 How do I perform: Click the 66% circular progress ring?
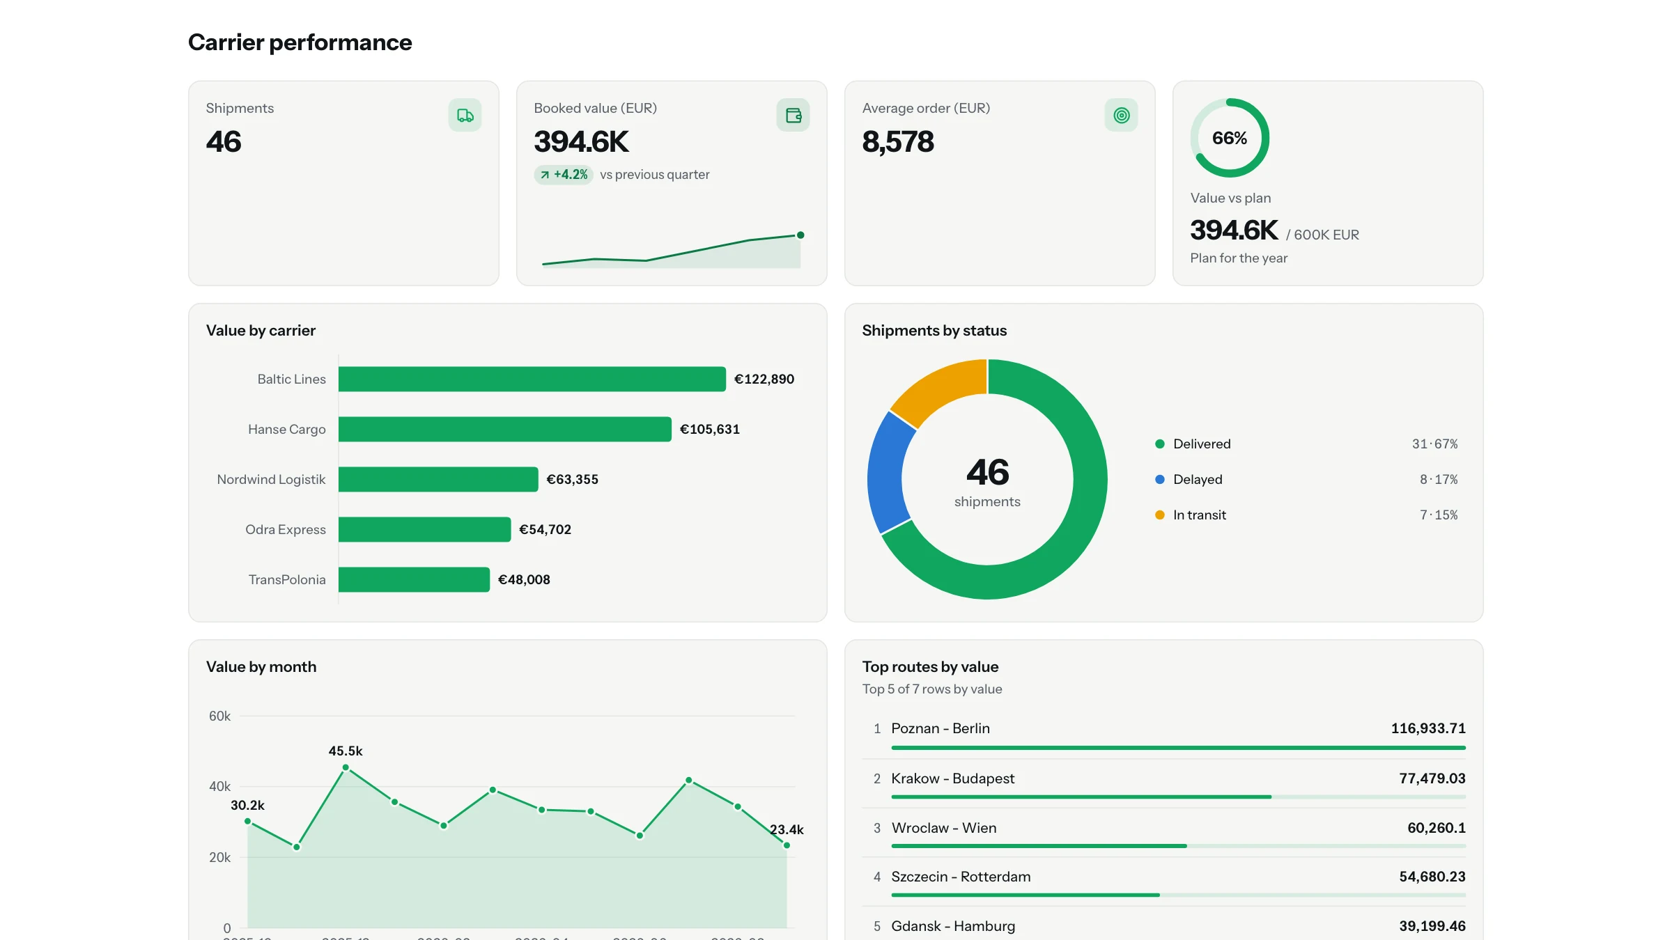point(1230,138)
